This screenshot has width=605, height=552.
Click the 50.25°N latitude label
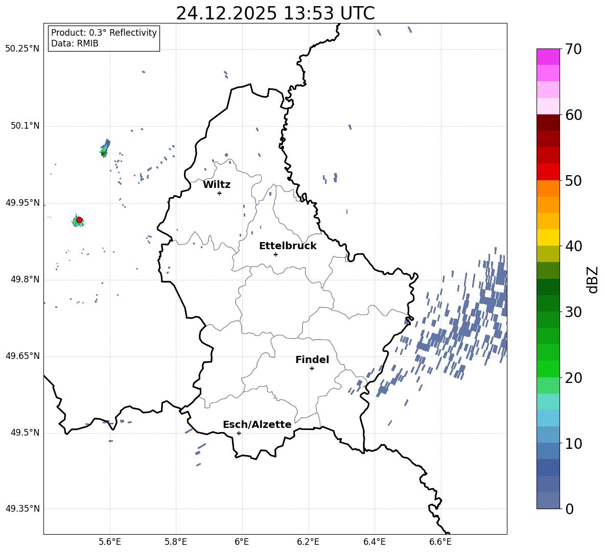22,49
